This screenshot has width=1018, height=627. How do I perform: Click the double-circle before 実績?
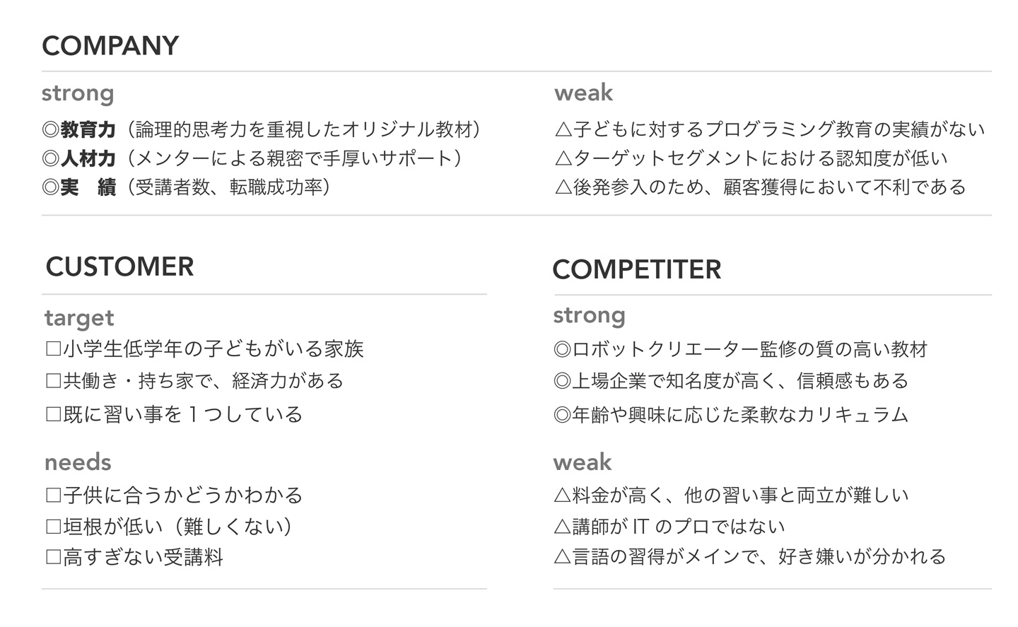tap(50, 188)
